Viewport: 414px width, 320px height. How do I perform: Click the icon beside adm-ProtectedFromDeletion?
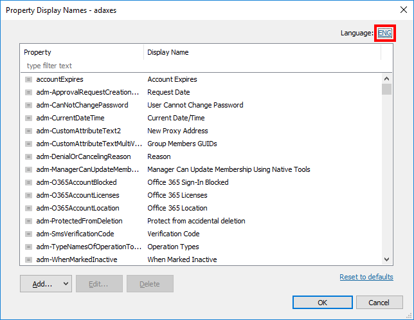click(x=28, y=221)
